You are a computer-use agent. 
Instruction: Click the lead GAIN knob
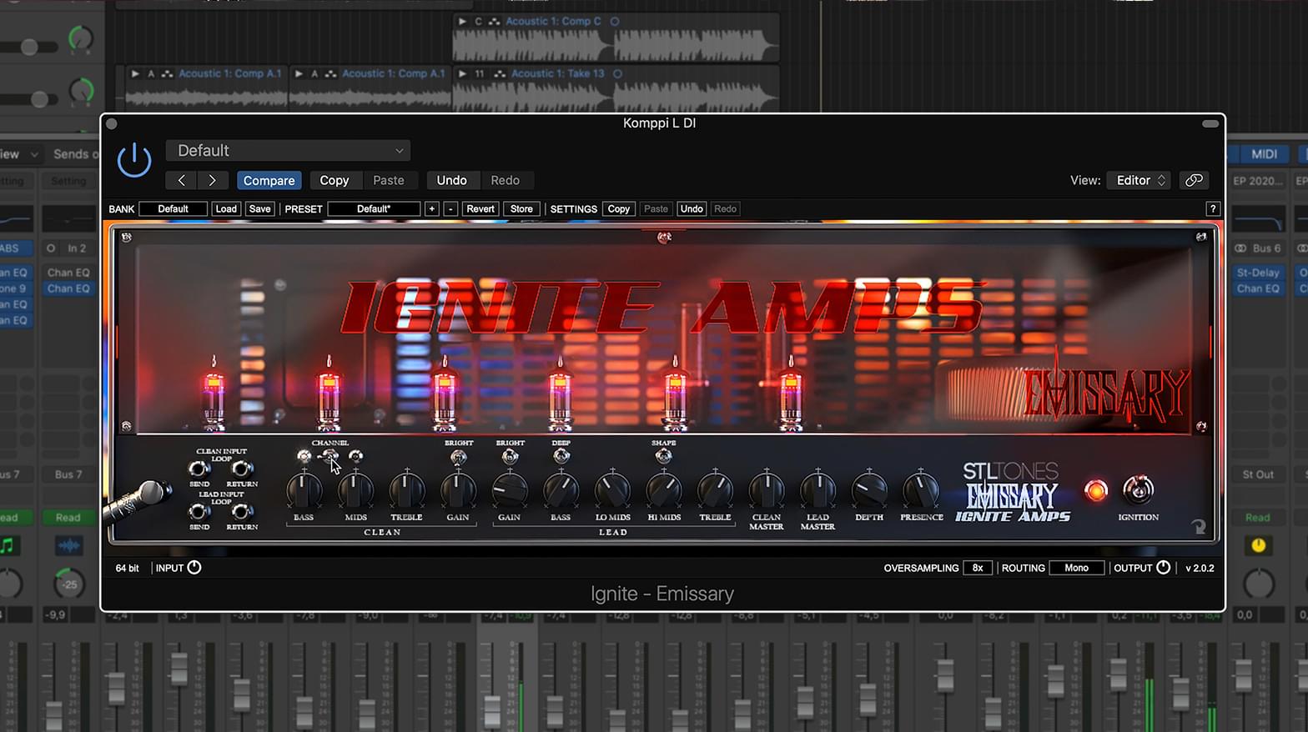tap(510, 490)
